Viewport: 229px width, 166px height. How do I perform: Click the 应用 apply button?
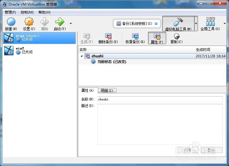[187, 150]
